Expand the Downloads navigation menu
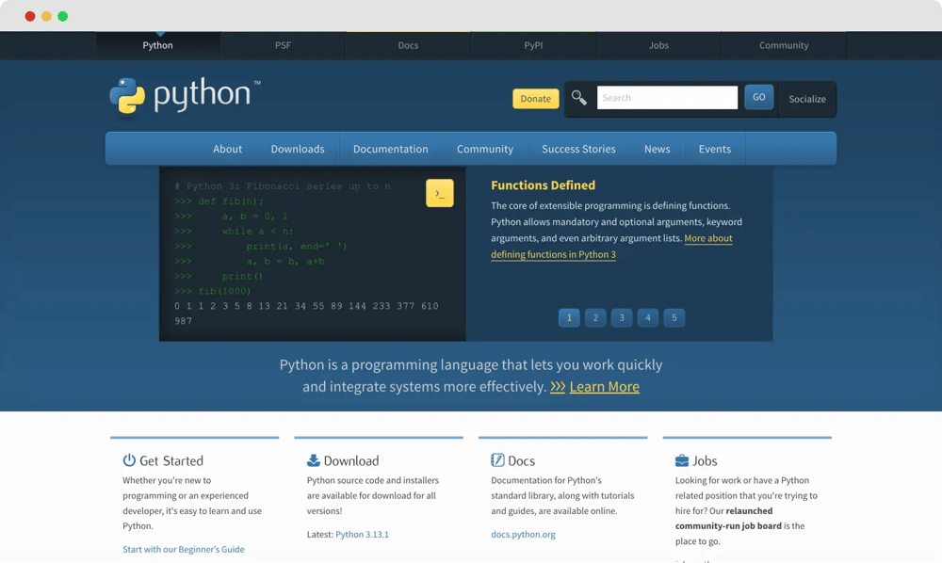 point(298,149)
